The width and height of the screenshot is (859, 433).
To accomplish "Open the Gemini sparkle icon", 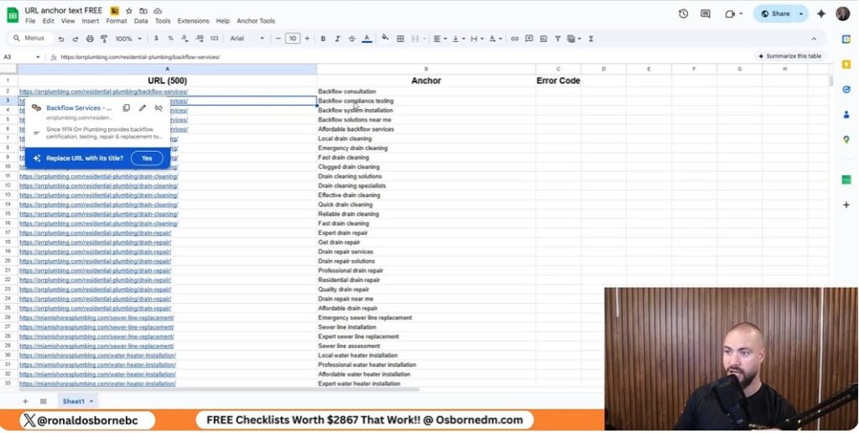I will (820, 13).
